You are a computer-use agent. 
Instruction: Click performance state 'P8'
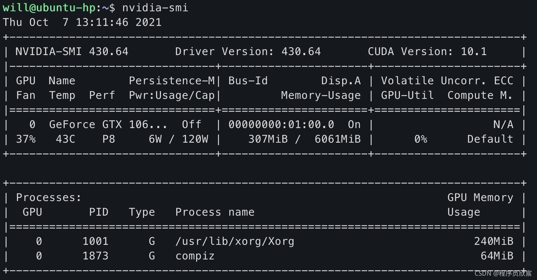point(109,139)
